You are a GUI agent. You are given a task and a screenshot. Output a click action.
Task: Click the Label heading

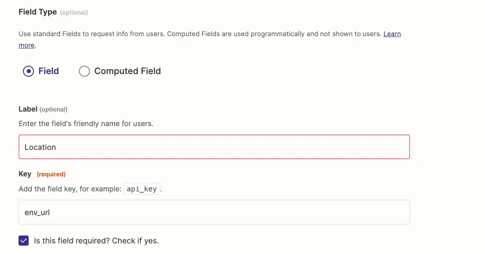28,109
